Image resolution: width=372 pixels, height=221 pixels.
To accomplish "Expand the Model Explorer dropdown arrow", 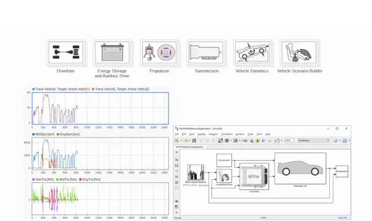I will pyautogui.click(x=240, y=140).
